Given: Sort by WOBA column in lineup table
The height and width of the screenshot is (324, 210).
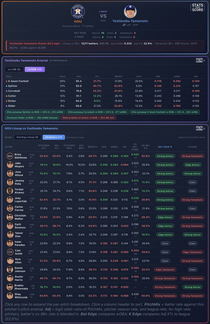Looking at the screenshot, I should click(114, 147).
